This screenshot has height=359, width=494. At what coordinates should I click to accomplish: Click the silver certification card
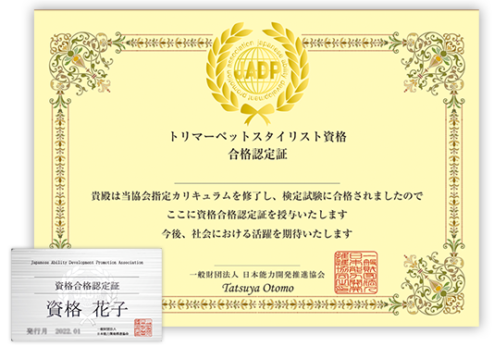click(87, 294)
